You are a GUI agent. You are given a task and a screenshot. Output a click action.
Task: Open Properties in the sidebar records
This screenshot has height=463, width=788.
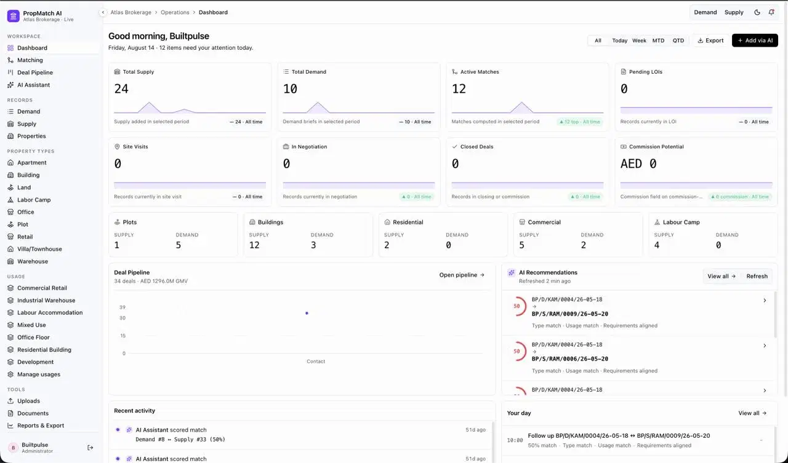(50, 136)
